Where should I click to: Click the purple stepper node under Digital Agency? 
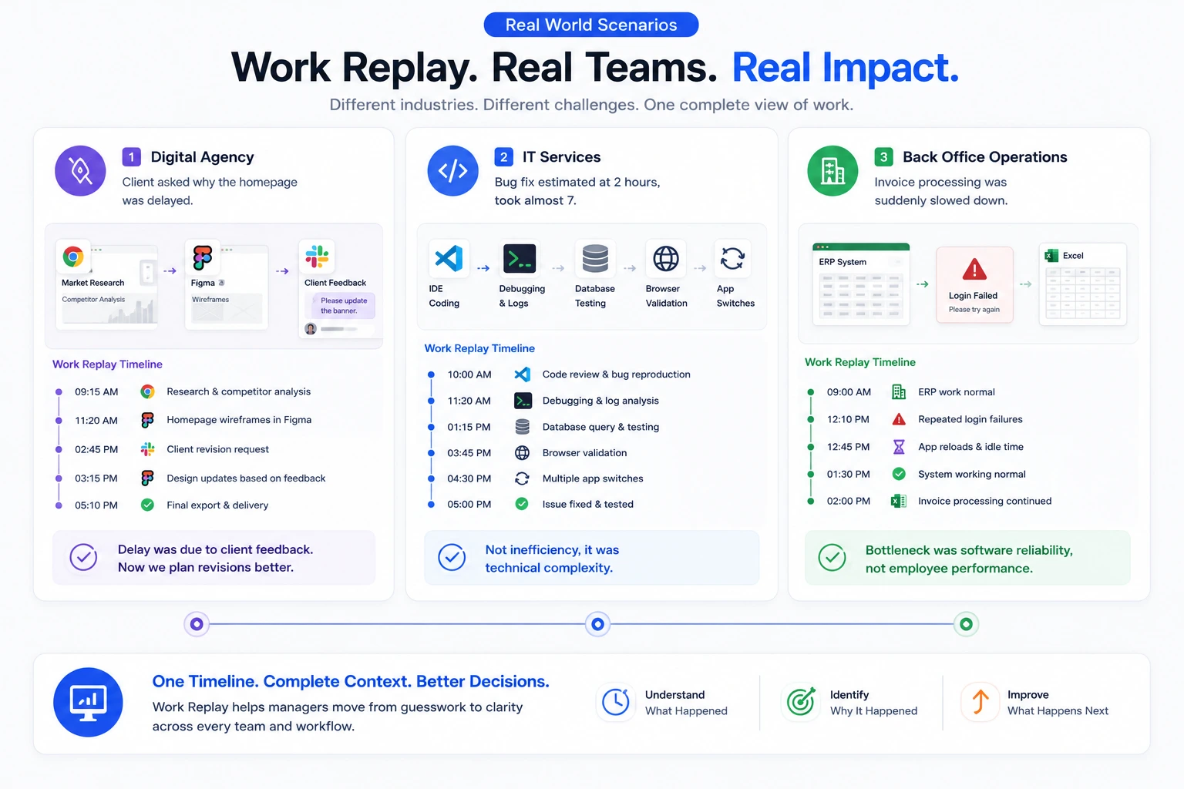tap(197, 624)
